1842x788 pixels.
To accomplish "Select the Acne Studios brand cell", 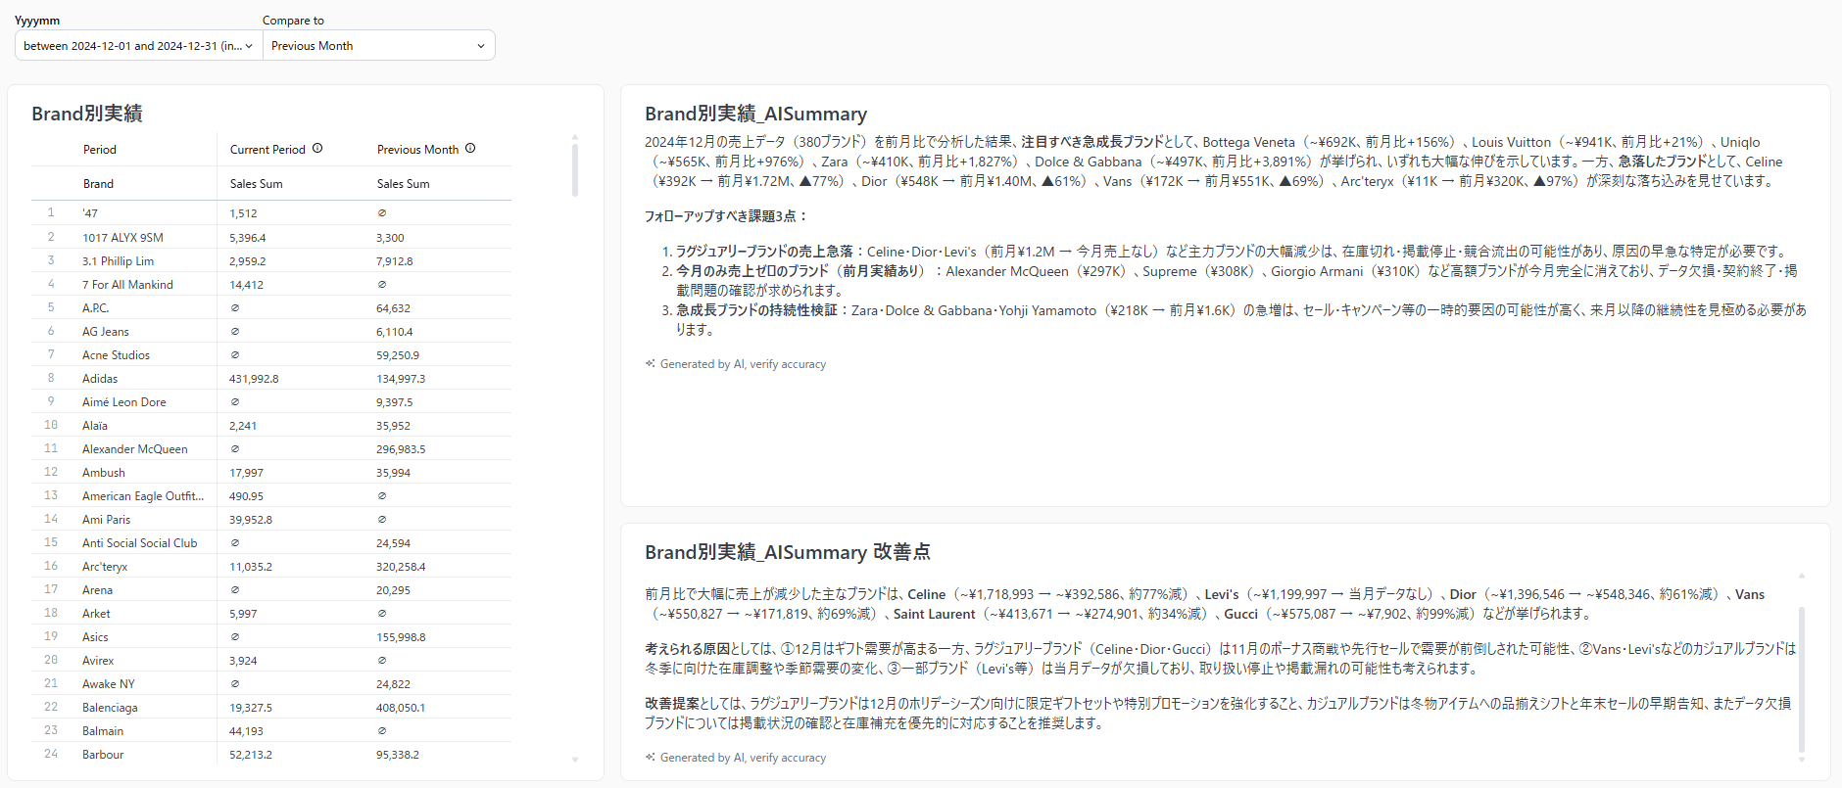I will click(x=116, y=355).
